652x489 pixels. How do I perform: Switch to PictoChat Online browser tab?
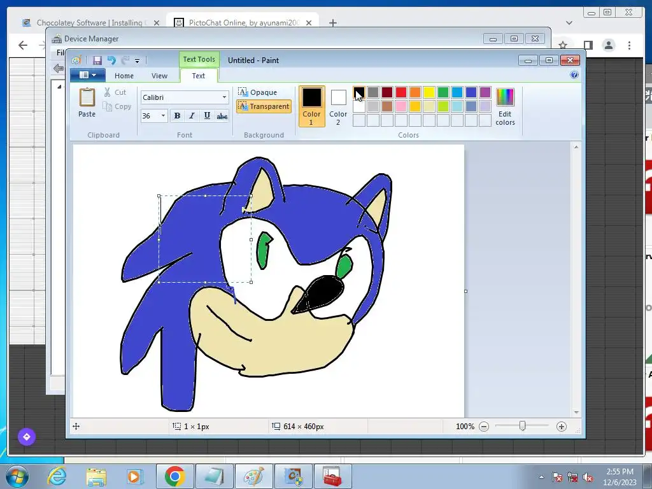(x=243, y=23)
